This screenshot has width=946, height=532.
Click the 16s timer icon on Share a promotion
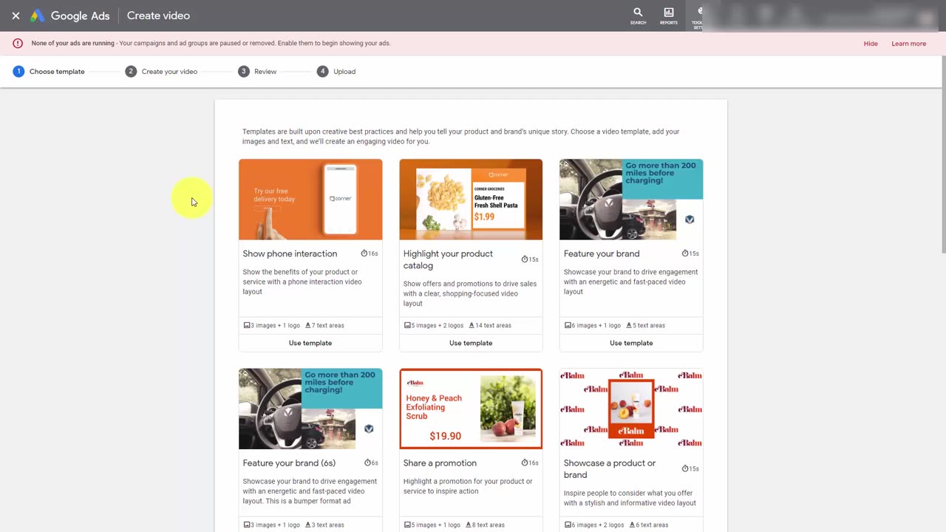[x=525, y=463]
